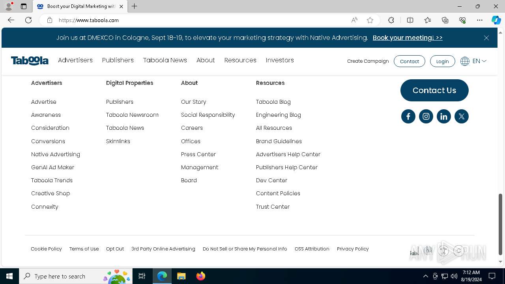Screen dimensions: 505x284
Task: Open Publishers Help Center link
Action: (287, 167)
